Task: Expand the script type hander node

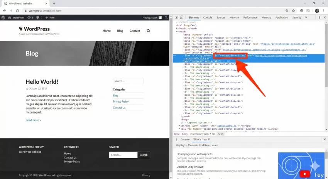Action: tap(179, 126)
